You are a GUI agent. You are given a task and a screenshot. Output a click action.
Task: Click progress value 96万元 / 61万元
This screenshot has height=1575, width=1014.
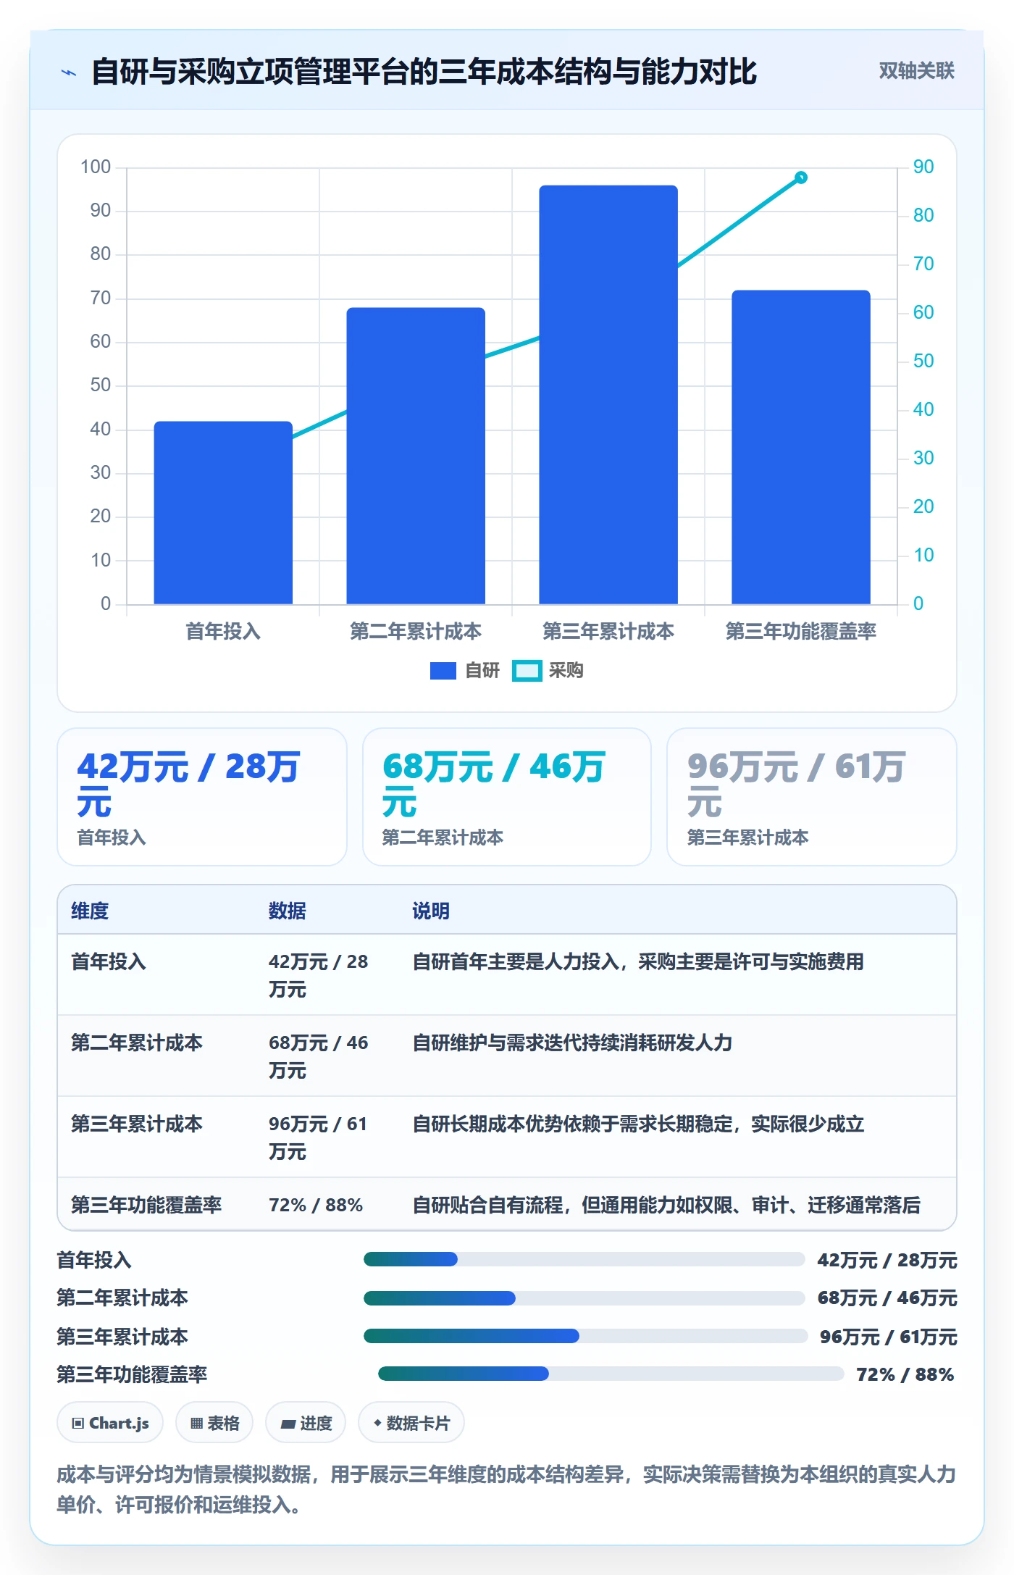pyautogui.click(x=888, y=1337)
